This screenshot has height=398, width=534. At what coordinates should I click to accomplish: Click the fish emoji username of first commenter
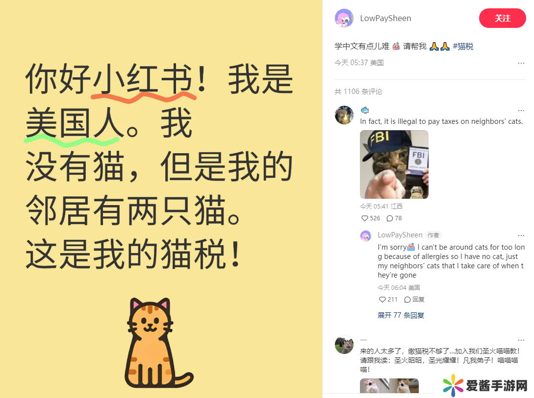coord(365,110)
